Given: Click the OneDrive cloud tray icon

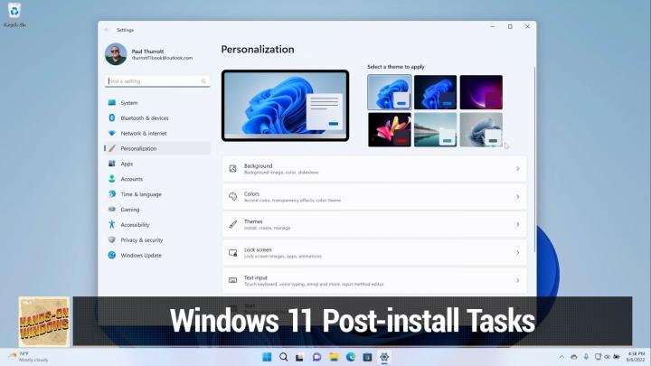Looking at the screenshot, I should [x=574, y=357].
